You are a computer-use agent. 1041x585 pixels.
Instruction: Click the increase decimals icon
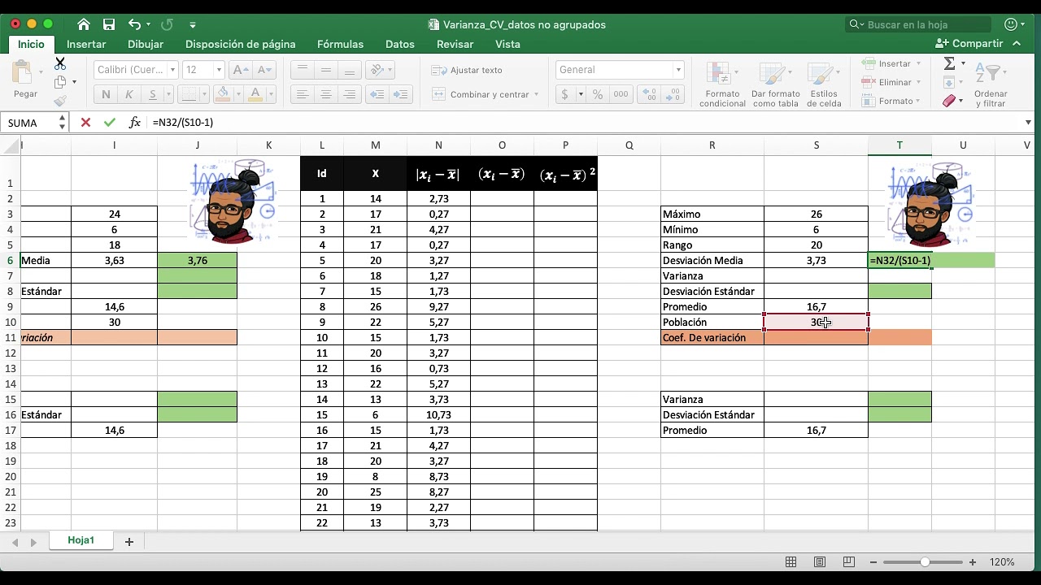coord(648,94)
